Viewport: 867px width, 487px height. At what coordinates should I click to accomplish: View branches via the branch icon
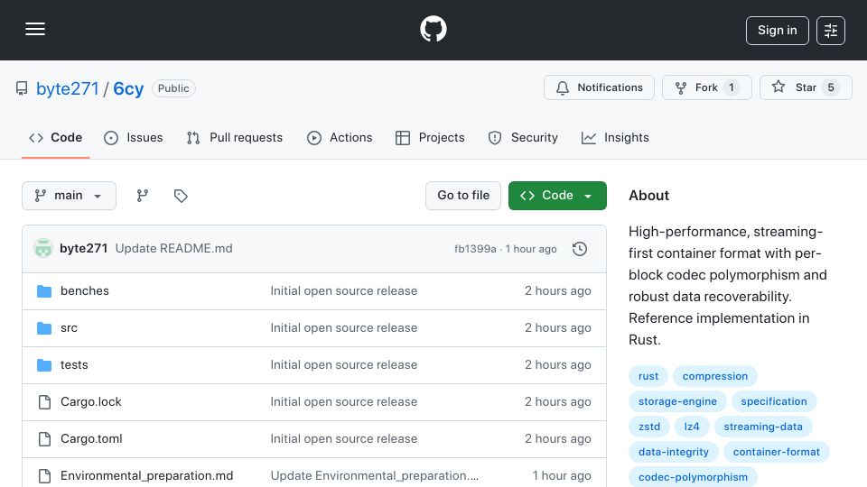pyautogui.click(x=142, y=196)
